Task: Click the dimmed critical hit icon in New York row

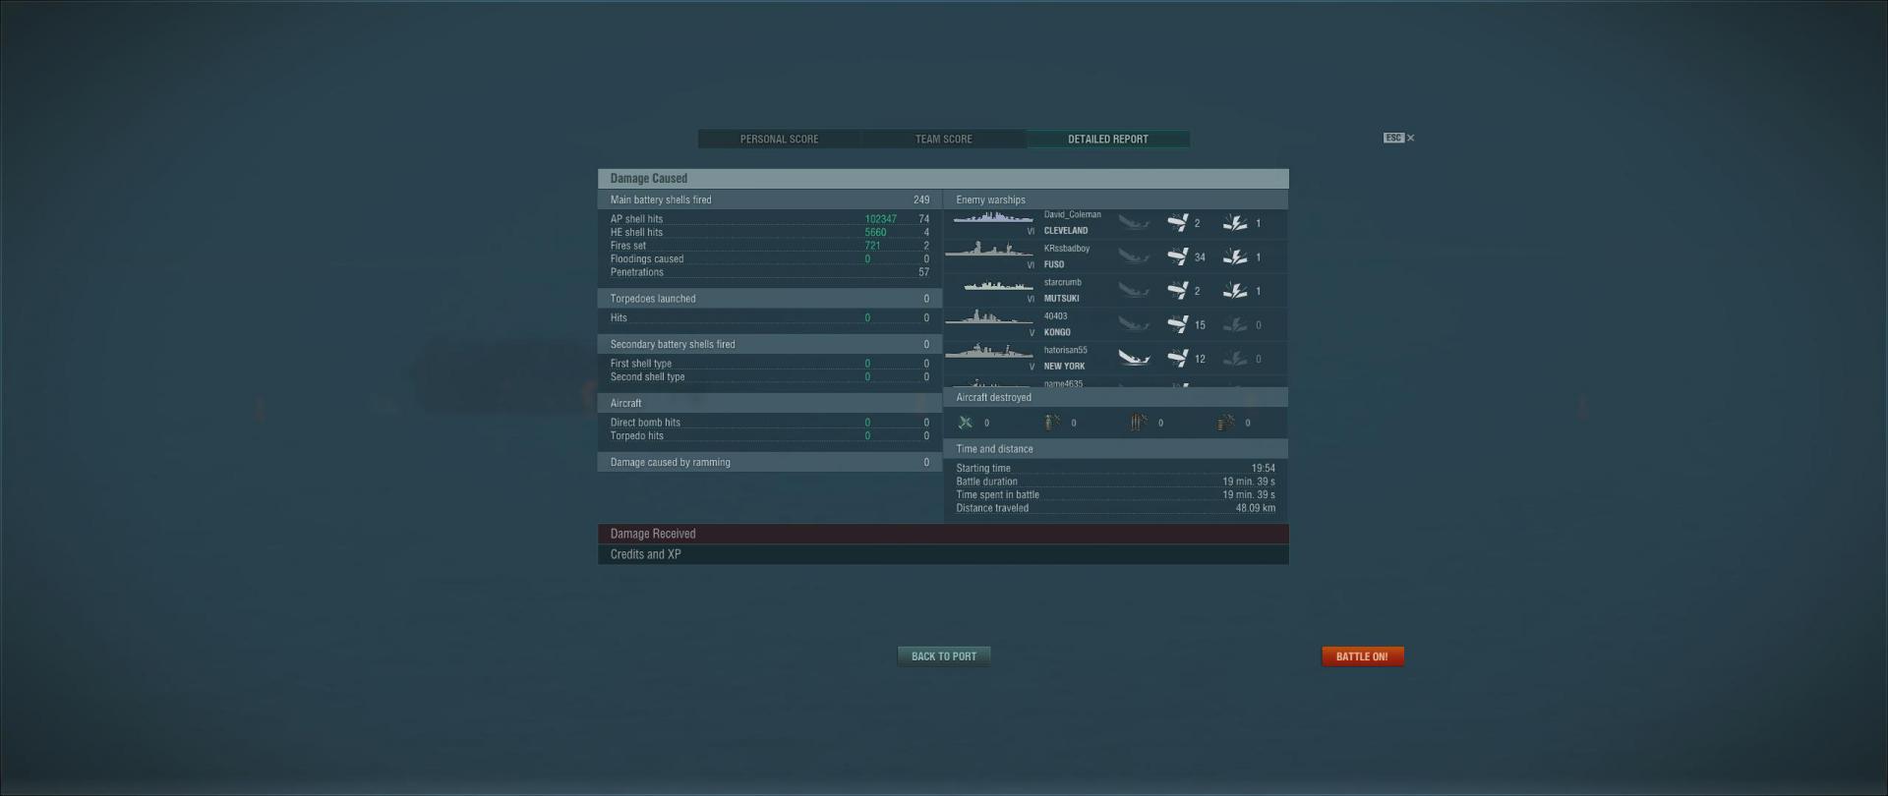Action: click(1235, 359)
